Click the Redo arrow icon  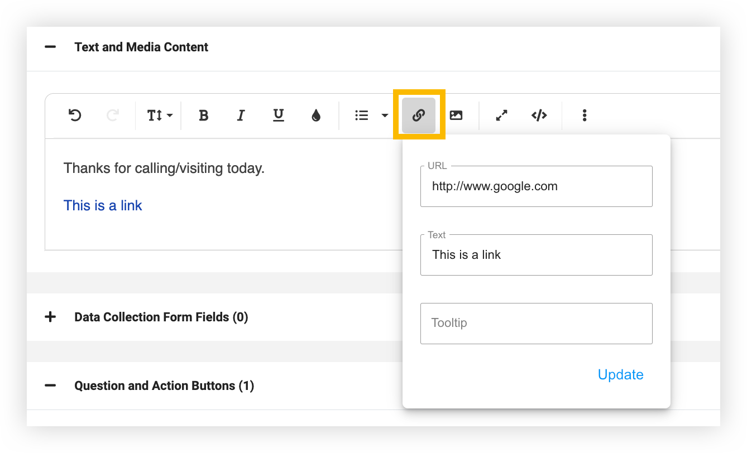pyautogui.click(x=113, y=115)
